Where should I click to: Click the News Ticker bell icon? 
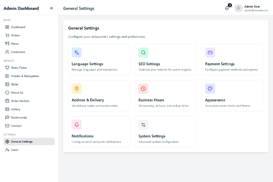(x=7, y=68)
